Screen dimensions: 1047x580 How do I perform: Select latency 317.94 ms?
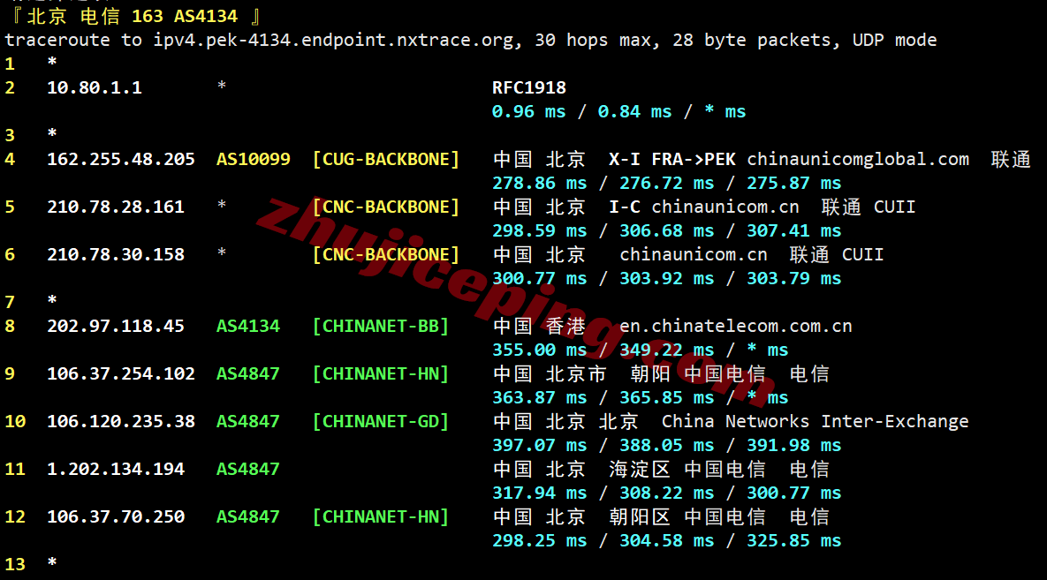[540, 493]
